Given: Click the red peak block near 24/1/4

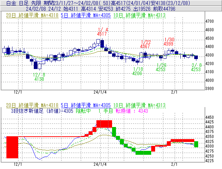Looking at the screenshot, I should (104, 124).
